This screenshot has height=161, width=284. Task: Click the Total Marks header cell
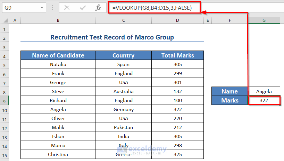[177, 55]
